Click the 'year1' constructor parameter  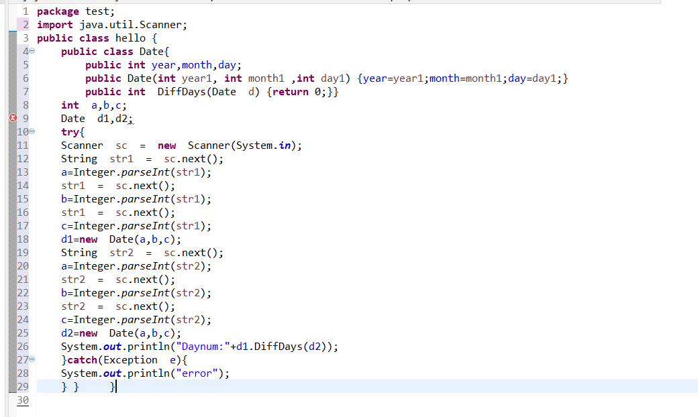[196, 78]
